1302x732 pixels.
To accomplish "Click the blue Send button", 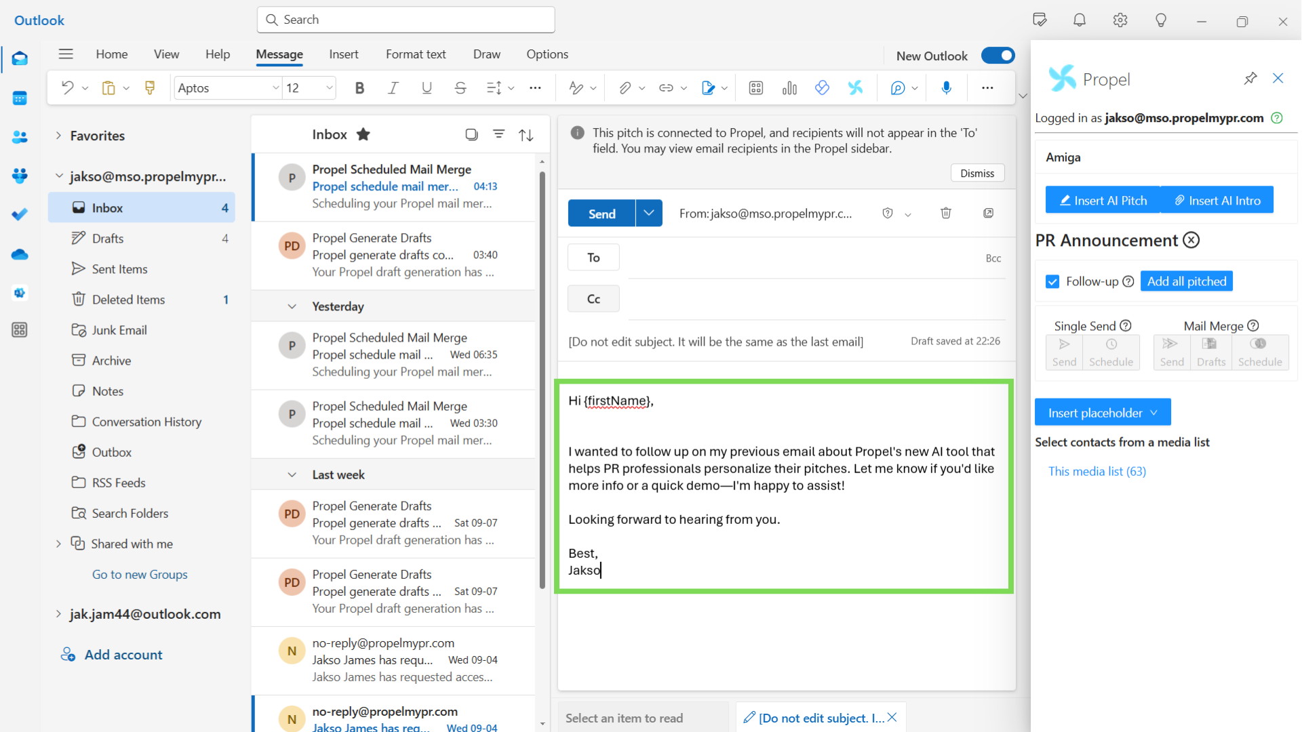I will tap(601, 213).
